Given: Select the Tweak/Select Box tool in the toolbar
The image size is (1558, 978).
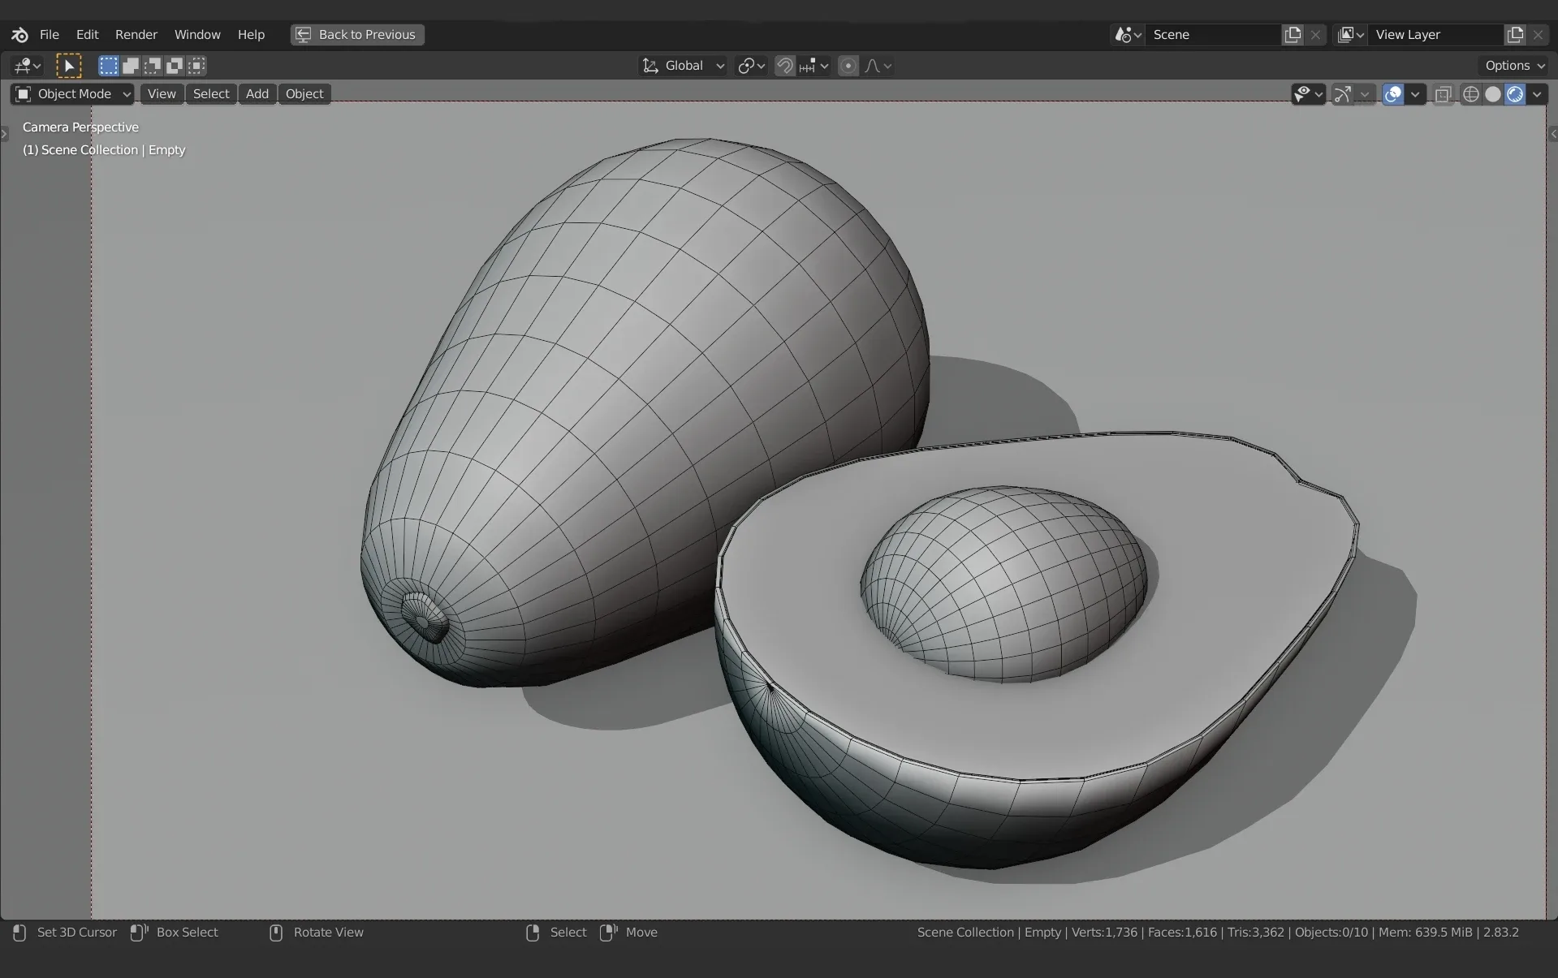Looking at the screenshot, I should click(69, 66).
